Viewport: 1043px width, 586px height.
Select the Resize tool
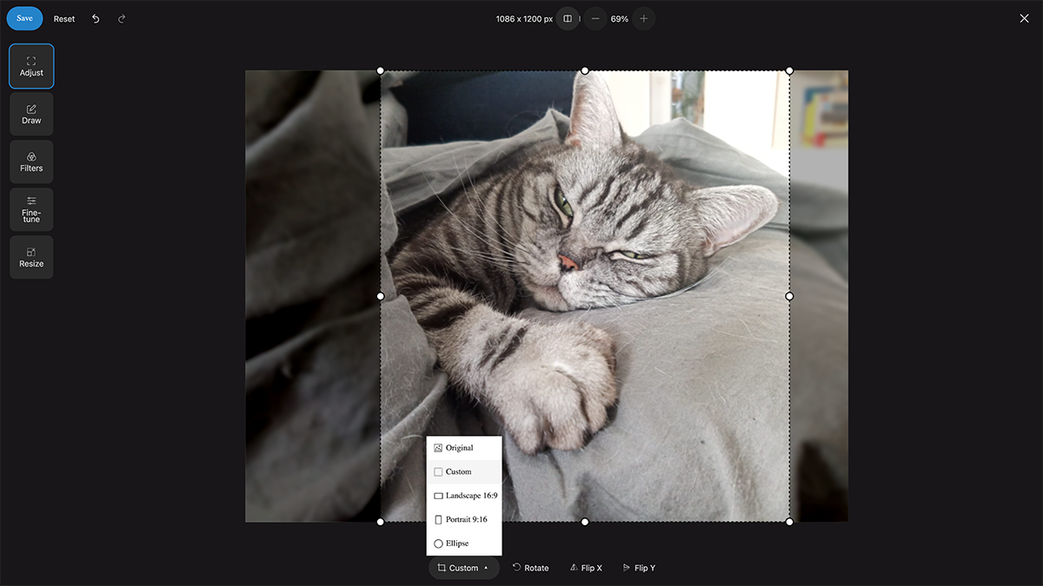point(31,258)
